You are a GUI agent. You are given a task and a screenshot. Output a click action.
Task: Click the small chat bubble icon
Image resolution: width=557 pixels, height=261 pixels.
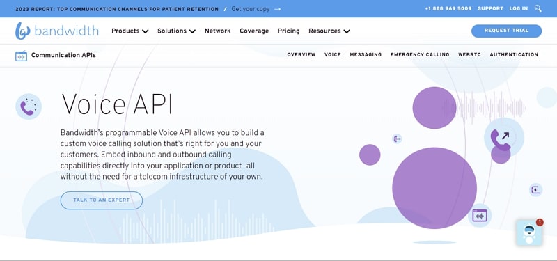coord(397,139)
